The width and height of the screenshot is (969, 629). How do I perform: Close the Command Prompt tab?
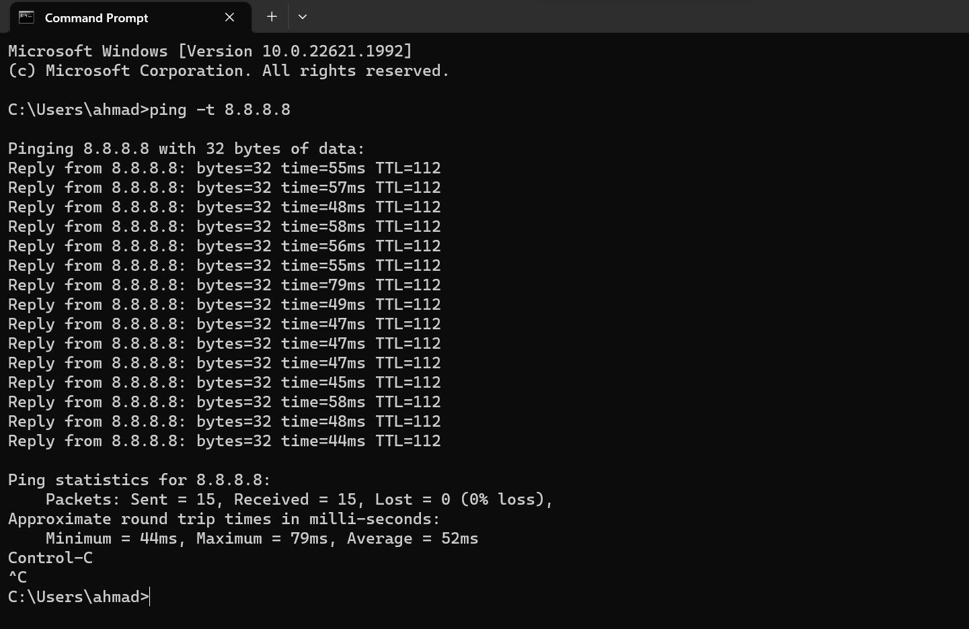pyautogui.click(x=229, y=17)
